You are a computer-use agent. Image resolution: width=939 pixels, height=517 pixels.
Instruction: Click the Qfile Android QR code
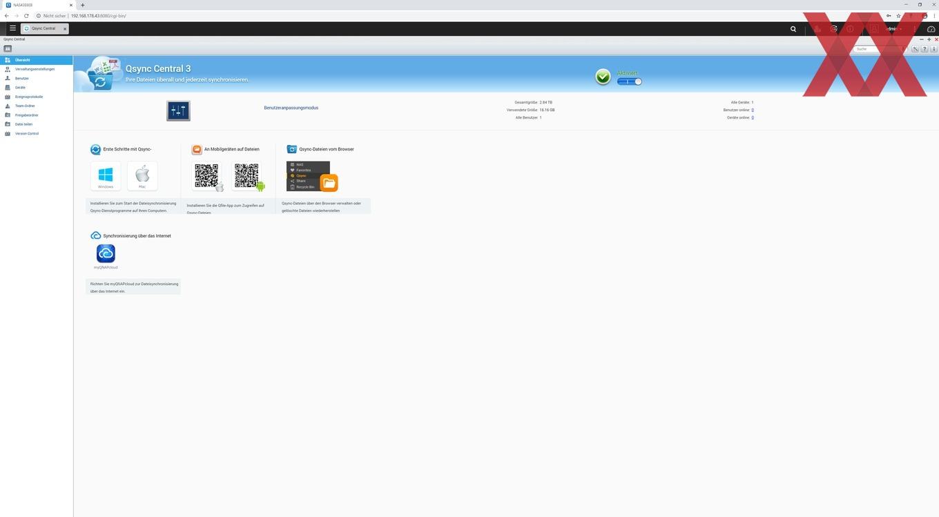[247, 176]
